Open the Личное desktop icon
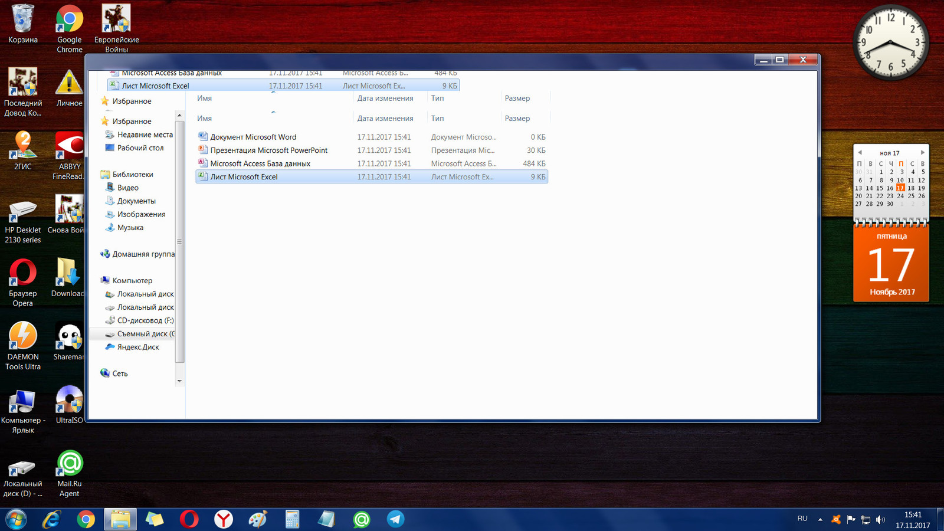Viewport: 944px width, 531px height. pos(70,87)
